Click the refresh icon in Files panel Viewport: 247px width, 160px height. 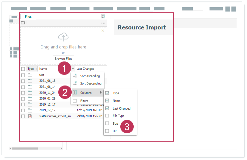click(x=103, y=16)
